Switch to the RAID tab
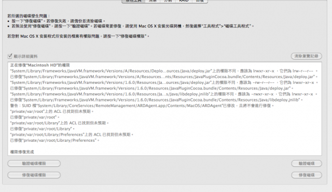 (184, 1)
